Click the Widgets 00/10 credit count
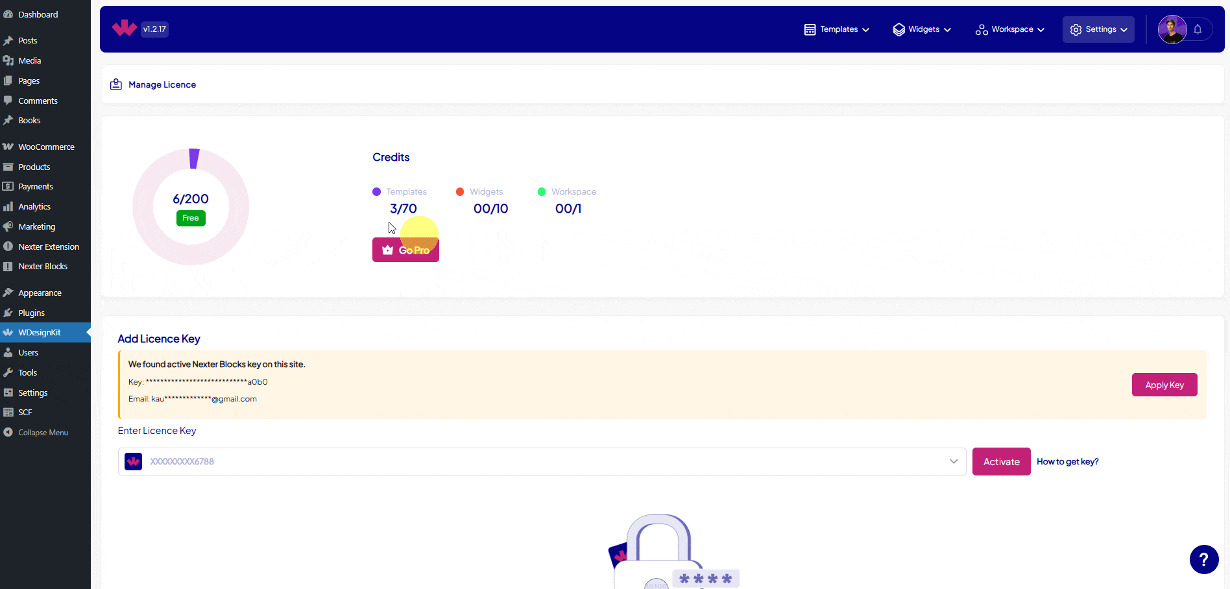Viewport: 1230px width, 589px height. pos(490,208)
